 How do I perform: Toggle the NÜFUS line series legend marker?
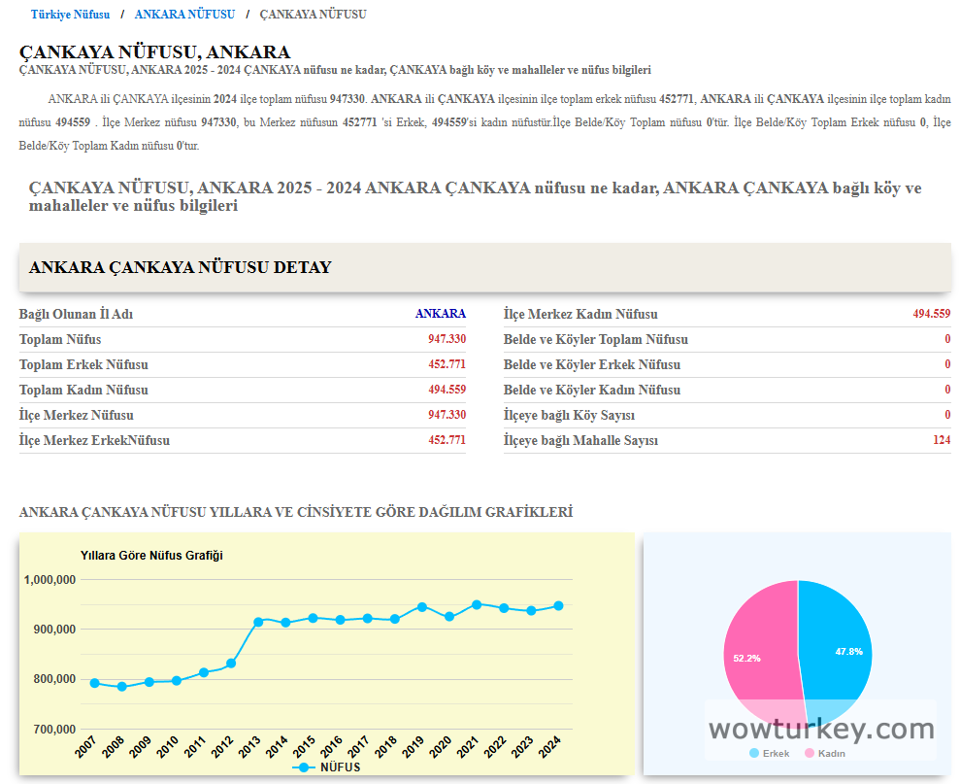306,767
